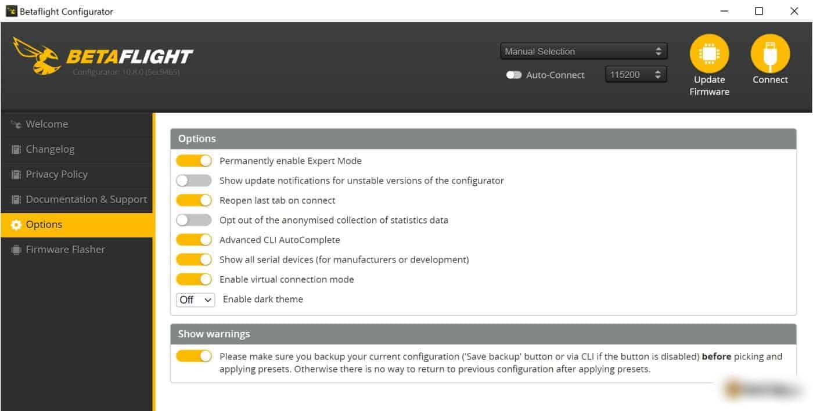Click the Connect USB icon
This screenshot has height=411, width=813.
(x=770, y=54)
